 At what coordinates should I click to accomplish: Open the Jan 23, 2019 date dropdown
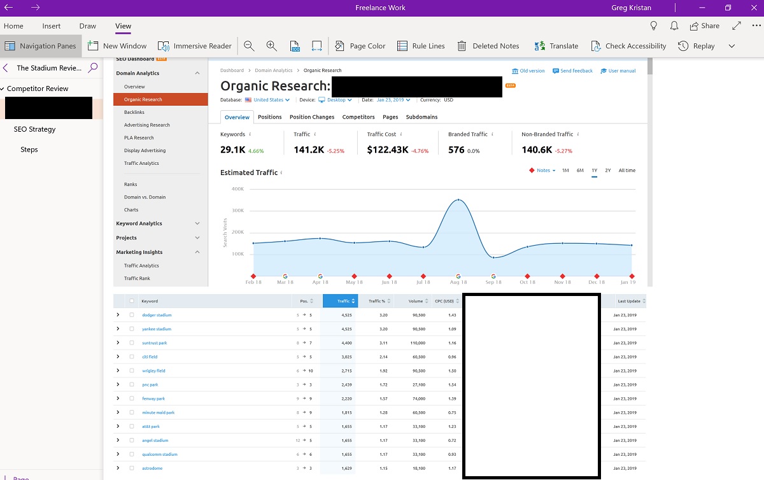pyautogui.click(x=393, y=100)
